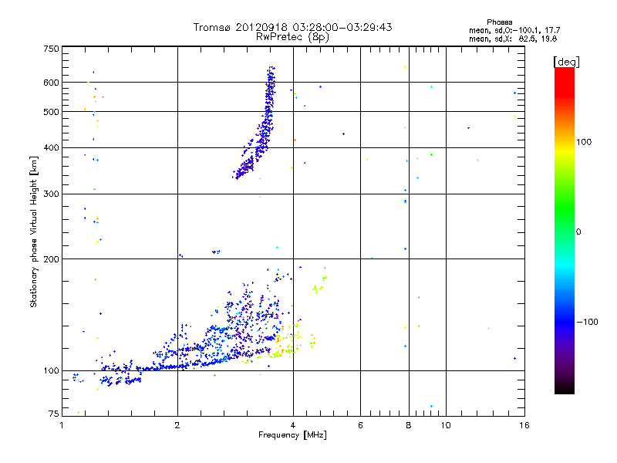
Task: Click the "-100" colorbar tick label
Action: click(588, 322)
